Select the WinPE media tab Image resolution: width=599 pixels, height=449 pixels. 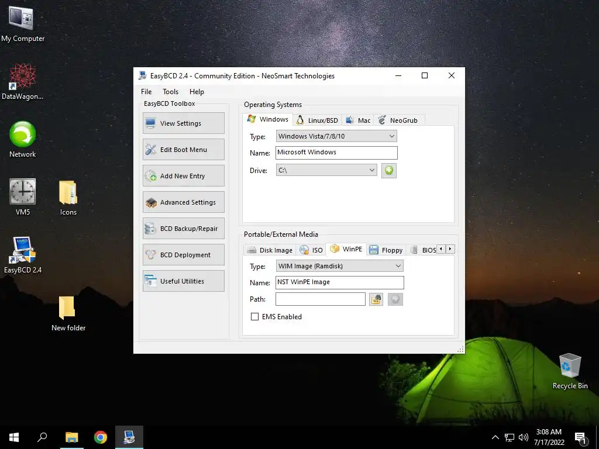[x=346, y=249]
